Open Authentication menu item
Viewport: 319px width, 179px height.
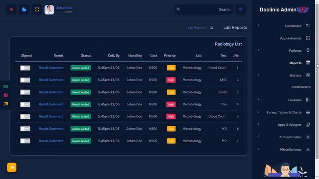click(290, 137)
